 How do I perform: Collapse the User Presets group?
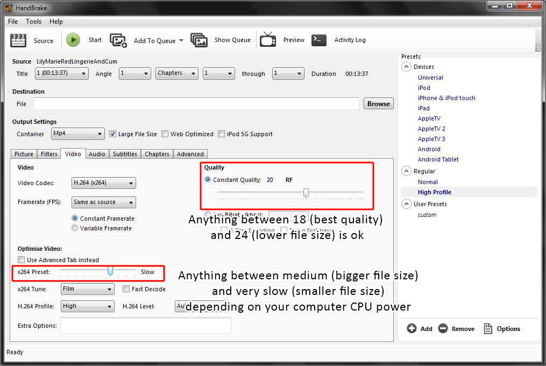point(406,204)
